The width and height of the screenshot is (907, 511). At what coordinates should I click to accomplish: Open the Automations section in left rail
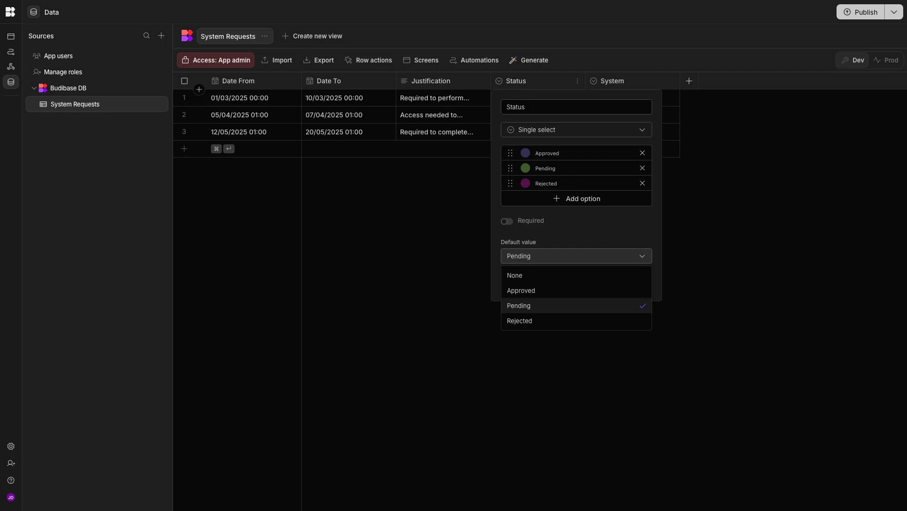(11, 52)
